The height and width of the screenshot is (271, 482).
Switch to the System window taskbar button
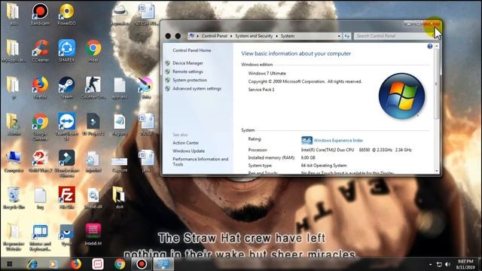click(163, 264)
